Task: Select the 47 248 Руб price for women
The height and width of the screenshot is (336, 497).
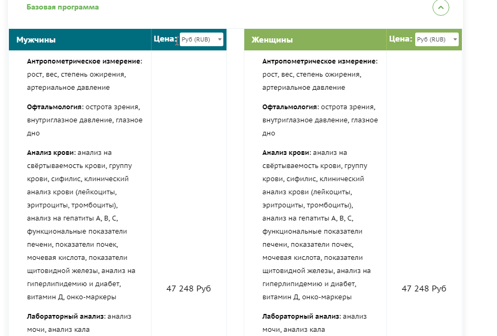Action: pyautogui.click(x=424, y=288)
